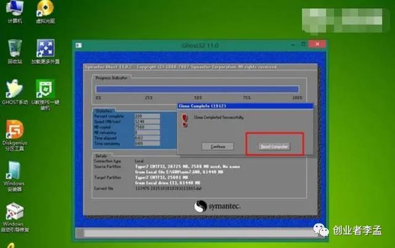395x248 pixels.
Task: Click the blue Progress Indicator bar
Action: point(197,89)
